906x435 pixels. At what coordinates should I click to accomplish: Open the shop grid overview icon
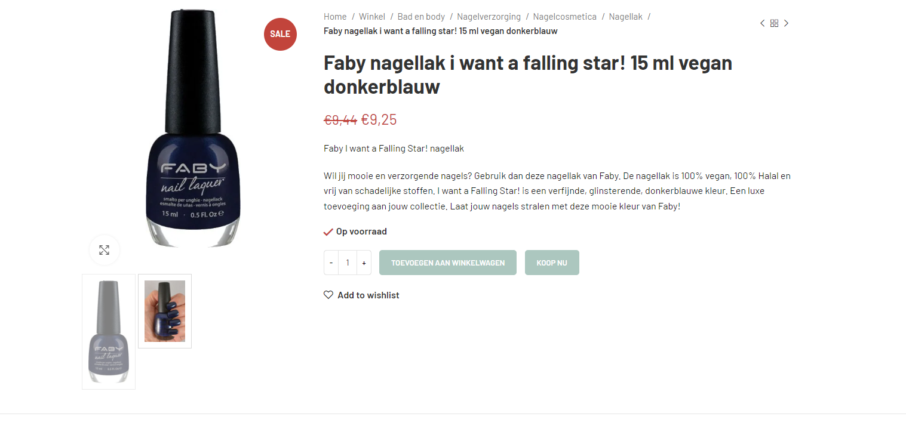click(x=774, y=23)
